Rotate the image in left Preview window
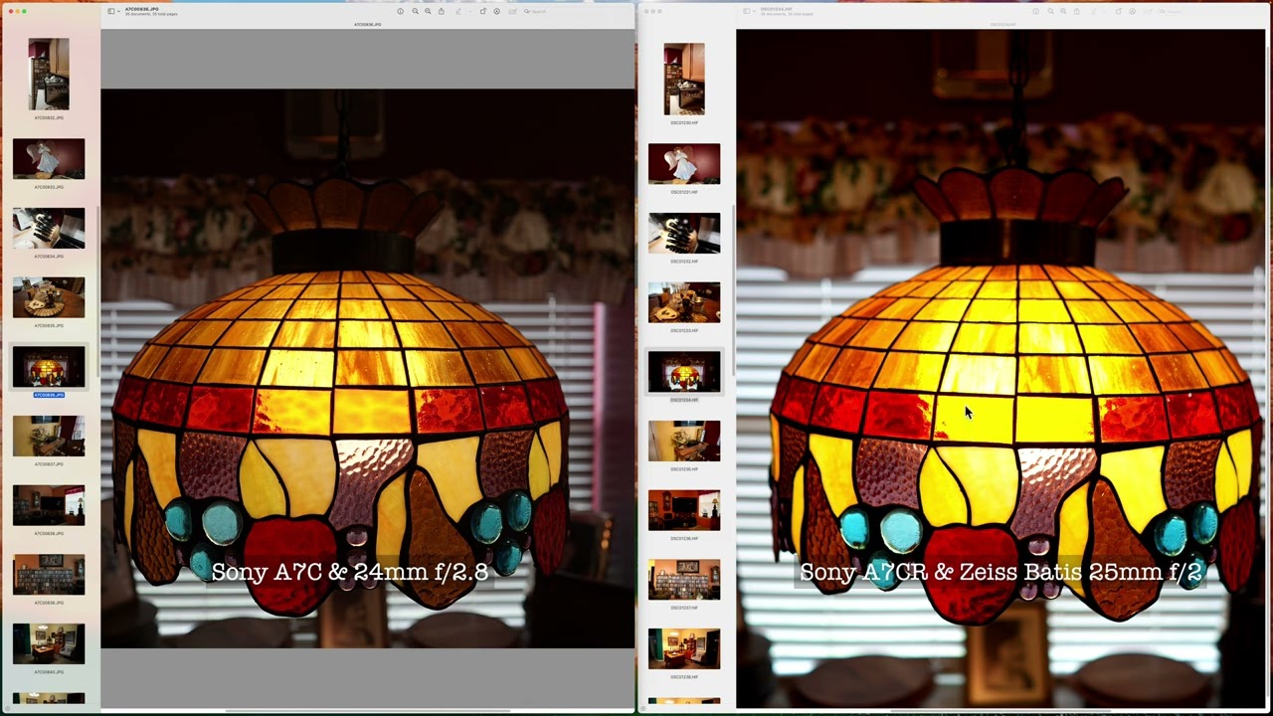Viewport: 1273px width, 716px height. [483, 11]
